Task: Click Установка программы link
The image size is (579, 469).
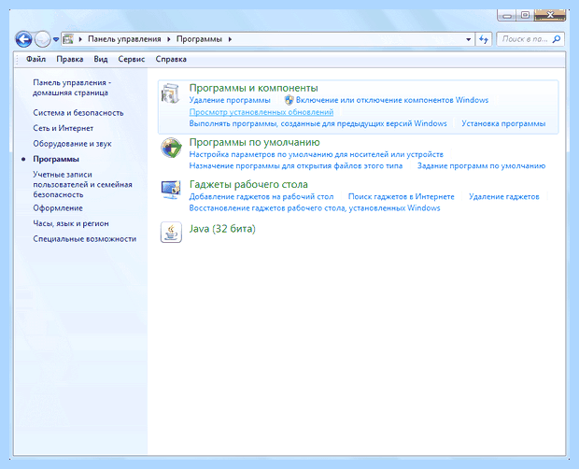Action: (503, 123)
